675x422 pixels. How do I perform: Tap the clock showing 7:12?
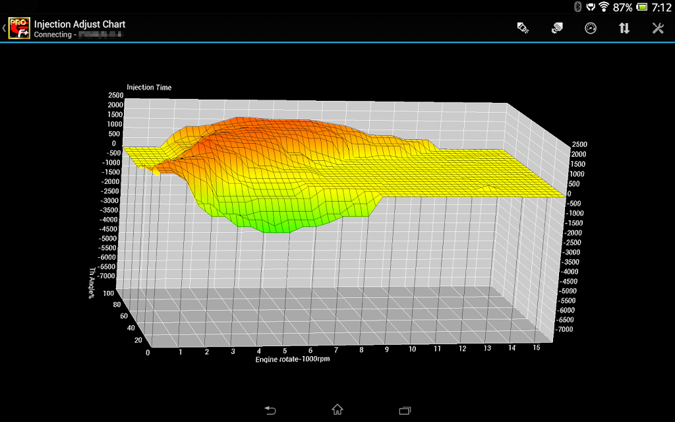coord(661,7)
